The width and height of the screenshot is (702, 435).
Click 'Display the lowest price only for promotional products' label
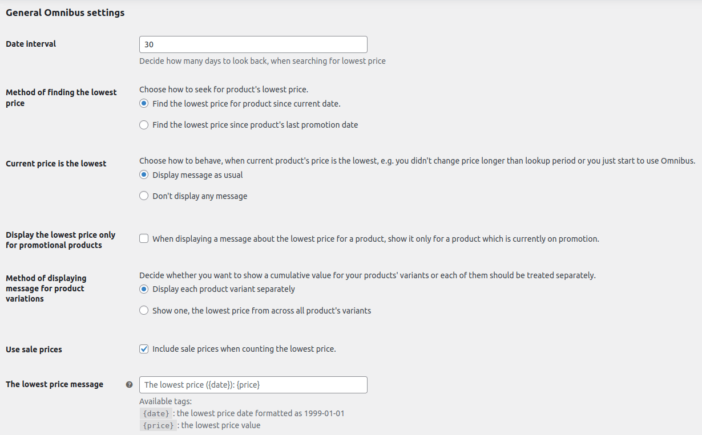point(60,240)
